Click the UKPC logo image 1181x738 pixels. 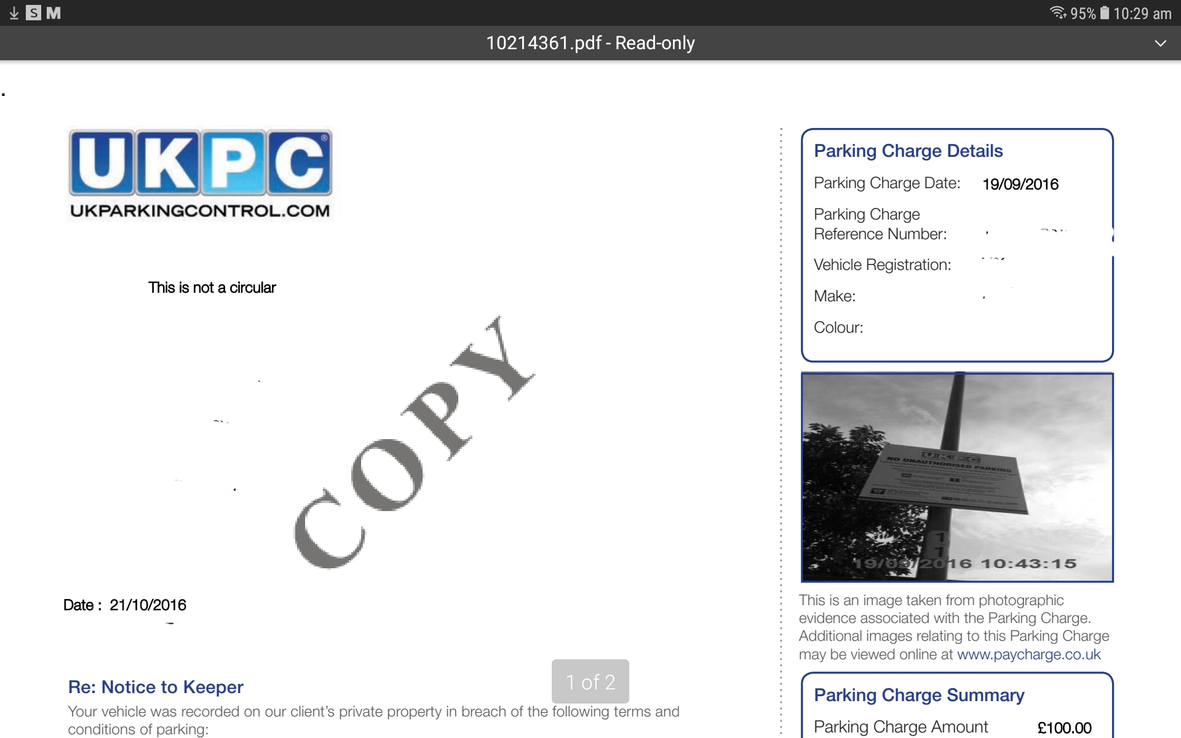click(x=200, y=163)
